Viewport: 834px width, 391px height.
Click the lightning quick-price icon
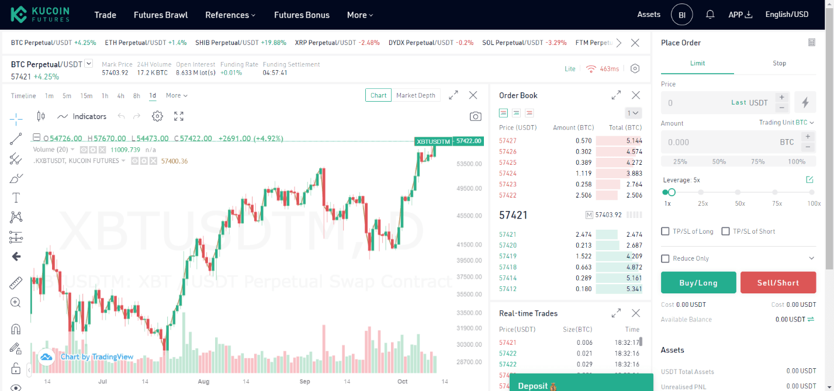point(805,102)
